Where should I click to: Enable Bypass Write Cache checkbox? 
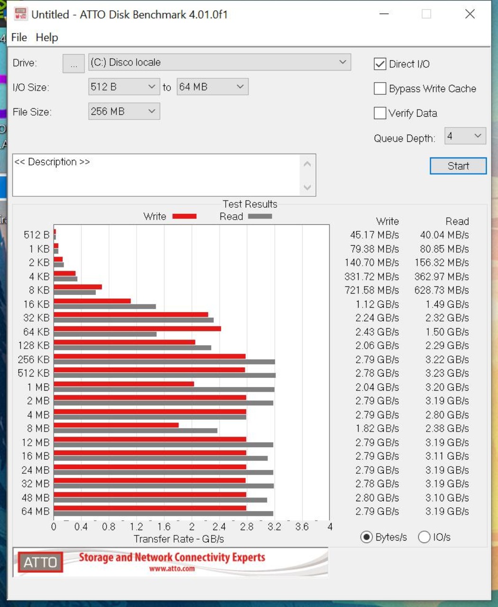[x=380, y=89]
